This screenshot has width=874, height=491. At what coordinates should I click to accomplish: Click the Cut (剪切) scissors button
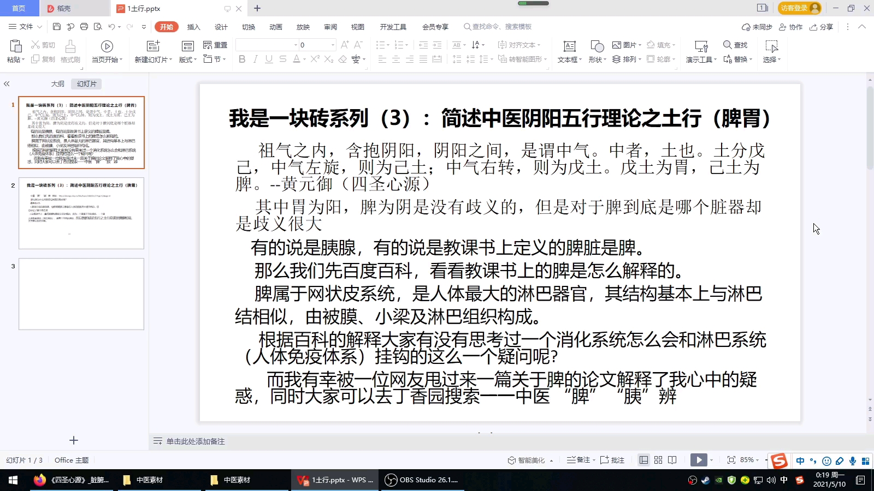(43, 45)
